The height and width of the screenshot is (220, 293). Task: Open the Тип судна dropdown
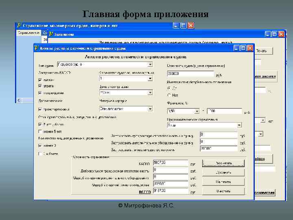tap(150, 64)
